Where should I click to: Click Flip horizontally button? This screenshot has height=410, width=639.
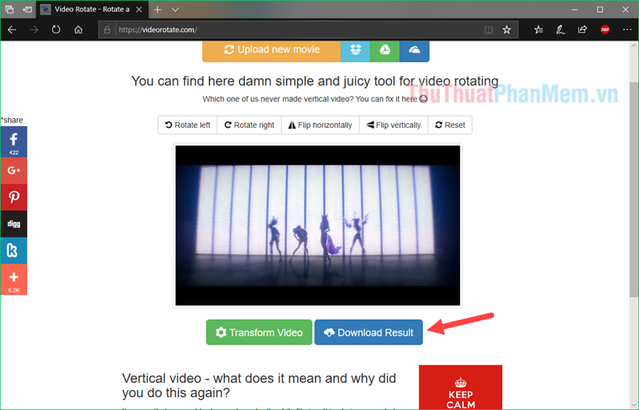(321, 125)
